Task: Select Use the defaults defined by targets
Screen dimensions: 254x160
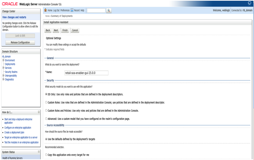Action: click(46, 139)
